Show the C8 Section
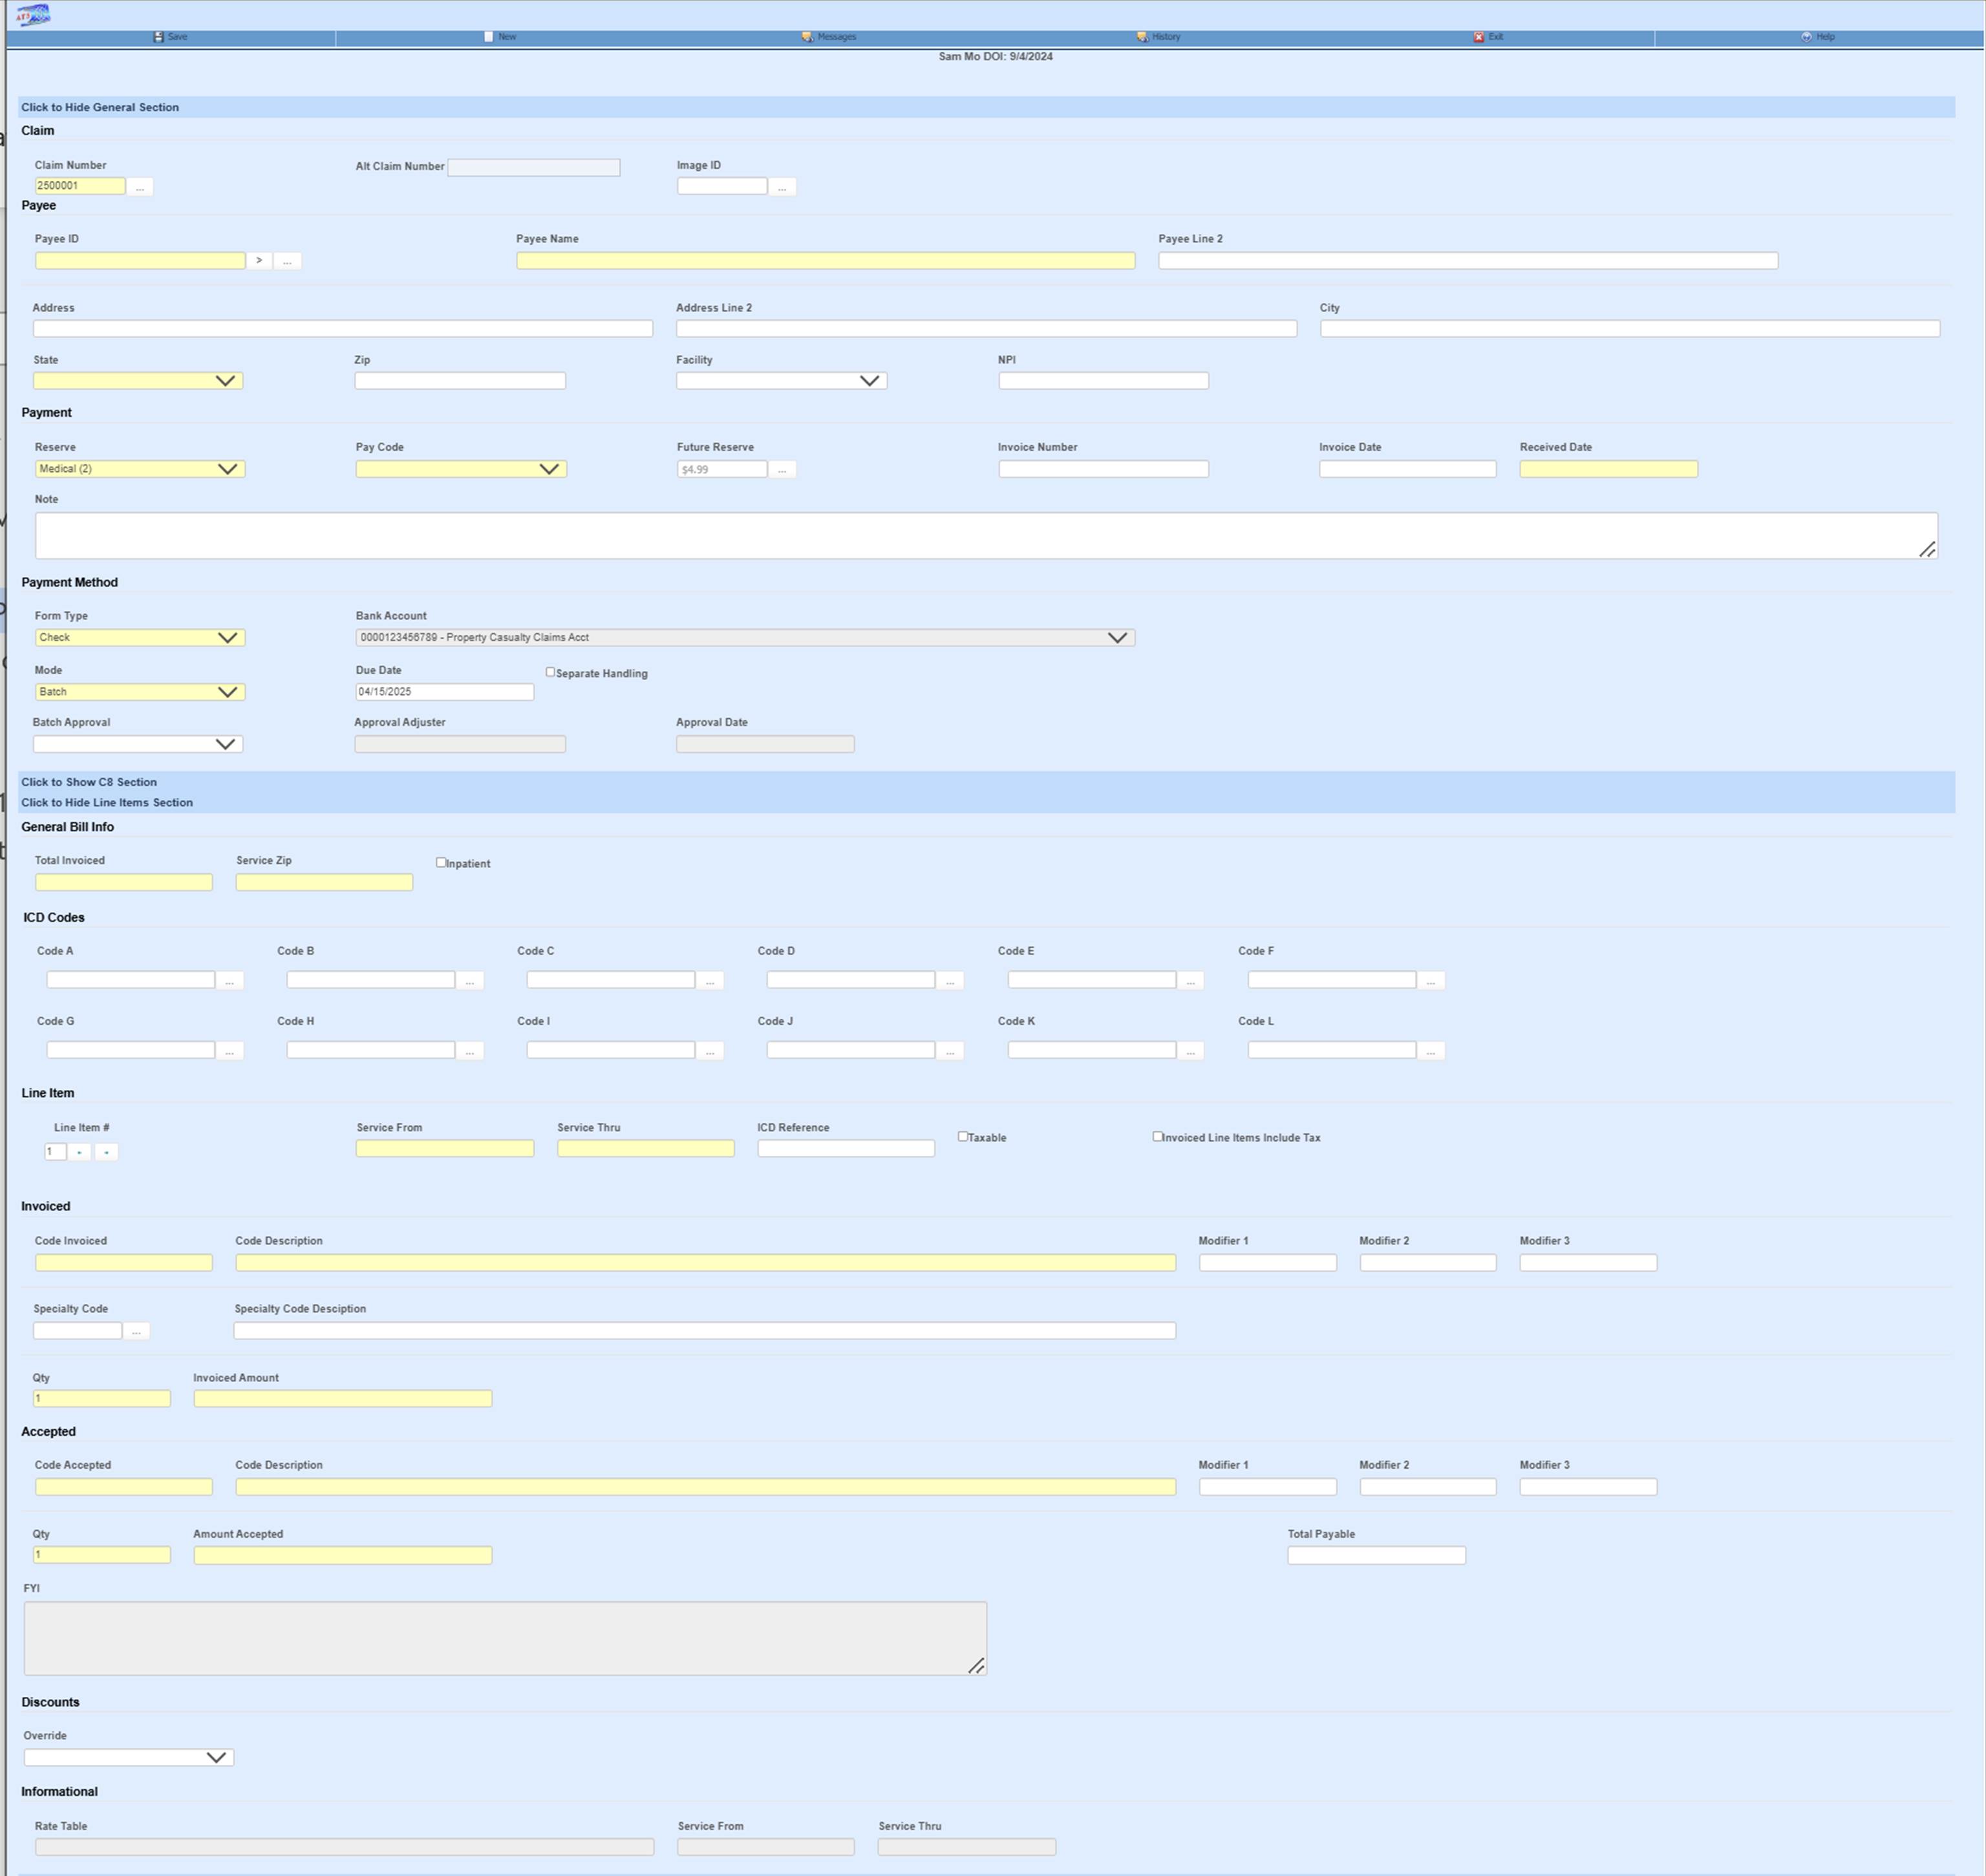Screen dimensions: 1986x1876 coord(89,781)
